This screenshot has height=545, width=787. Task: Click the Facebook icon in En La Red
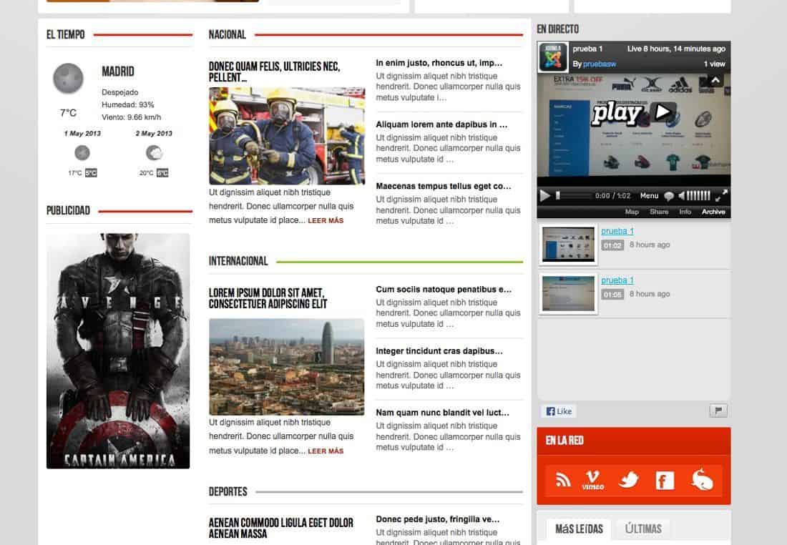pos(665,481)
